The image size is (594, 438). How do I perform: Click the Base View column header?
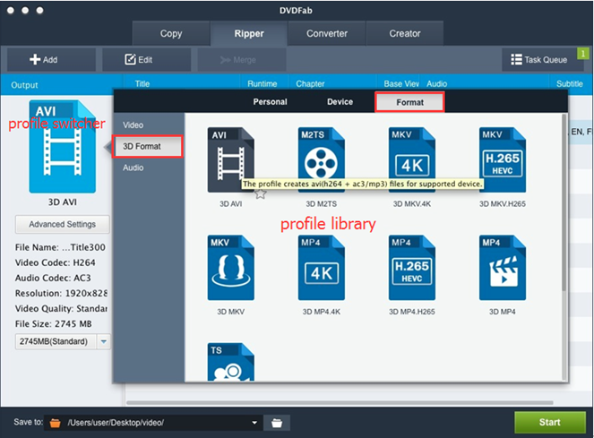[x=401, y=83]
